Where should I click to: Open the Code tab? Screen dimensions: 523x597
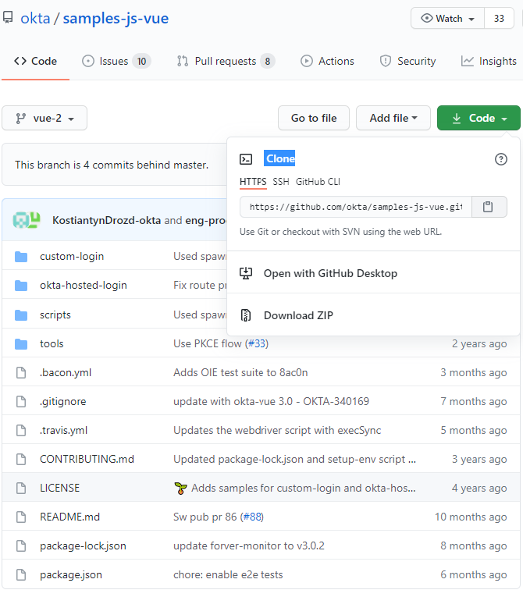pyautogui.click(x=35, y=62)
